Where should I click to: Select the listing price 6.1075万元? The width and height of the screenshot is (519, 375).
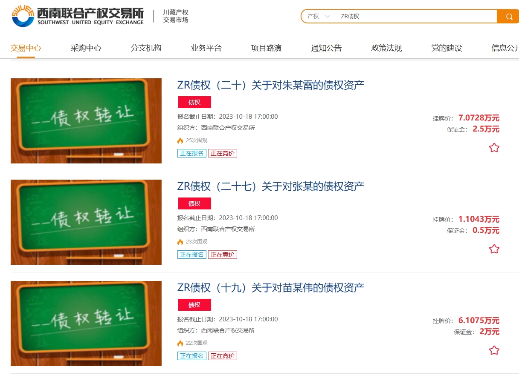[x=479, y=321]
